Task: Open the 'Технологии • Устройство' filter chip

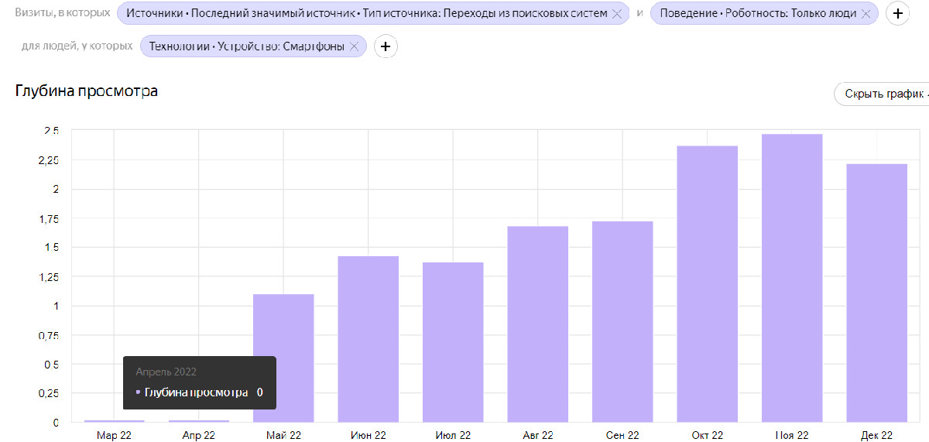Action: click(247, 46)
